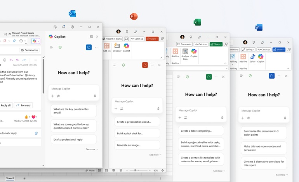This screenshot has width=299, height=182.
Task: Start new chat in Outlook Copilot pane
Action: (x=89, y=47)
